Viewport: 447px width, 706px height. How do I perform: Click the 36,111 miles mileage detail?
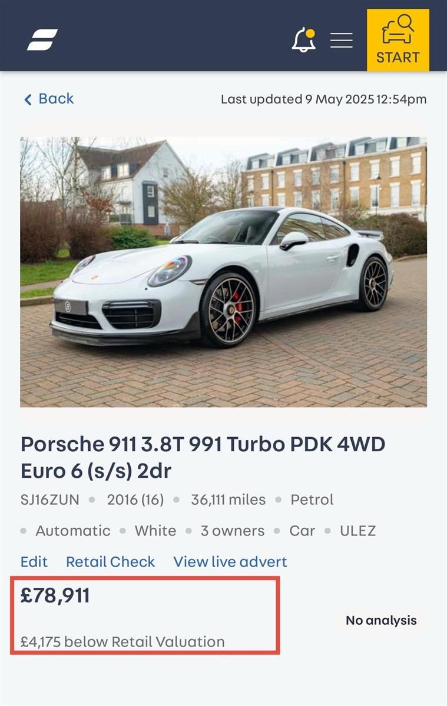point(228,499)
